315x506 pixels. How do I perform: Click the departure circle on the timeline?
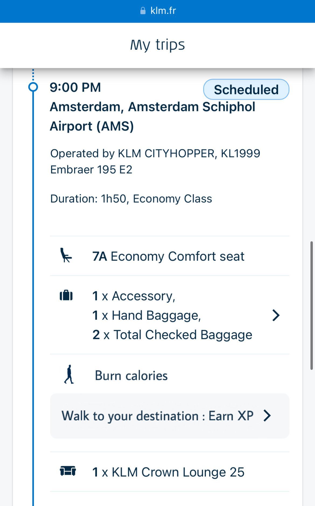[33, 87]
